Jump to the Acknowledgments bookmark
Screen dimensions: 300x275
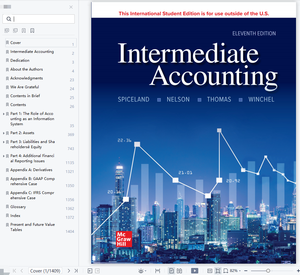click(x=27, y=78)
